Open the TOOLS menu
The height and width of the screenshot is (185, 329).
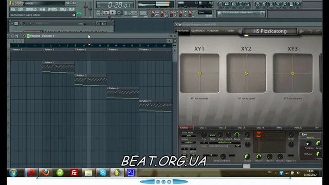[x=63, y=9]
